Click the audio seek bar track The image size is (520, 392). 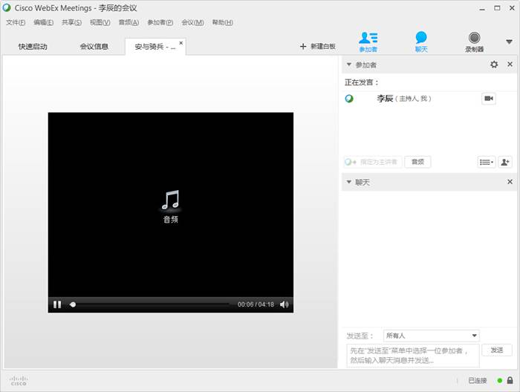149,304
